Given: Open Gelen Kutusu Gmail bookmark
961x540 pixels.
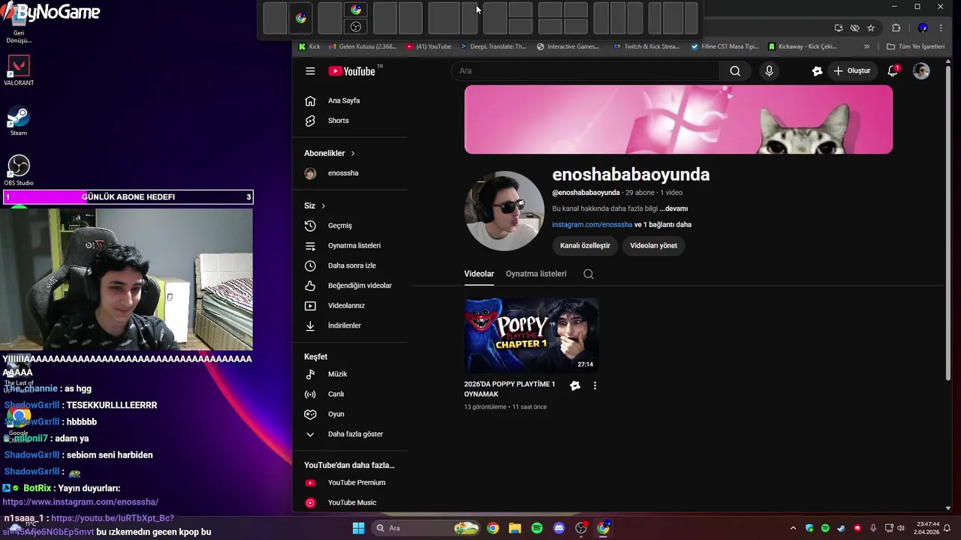Looking at the screenshot, I should point(363,46).
